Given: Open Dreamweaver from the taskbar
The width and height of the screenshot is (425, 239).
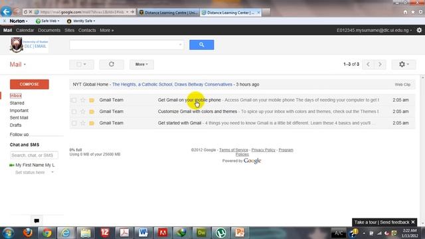Looking at the screenshot, I should click(201, 233).
